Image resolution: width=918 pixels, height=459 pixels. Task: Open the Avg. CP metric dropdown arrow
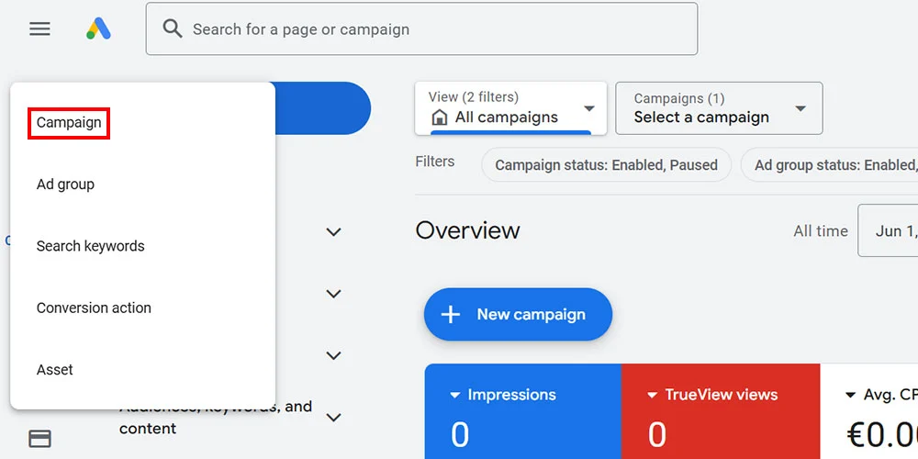[x=850, y=396]
